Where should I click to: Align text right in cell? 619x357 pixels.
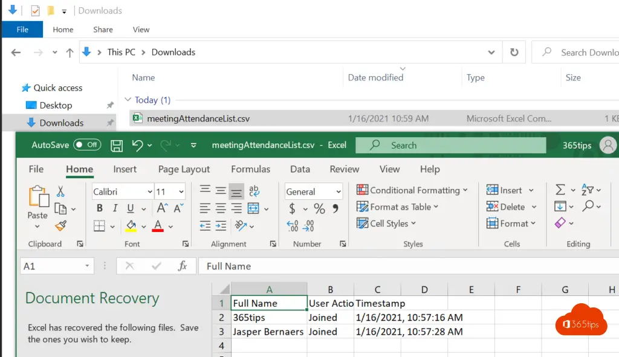point(236,208)
